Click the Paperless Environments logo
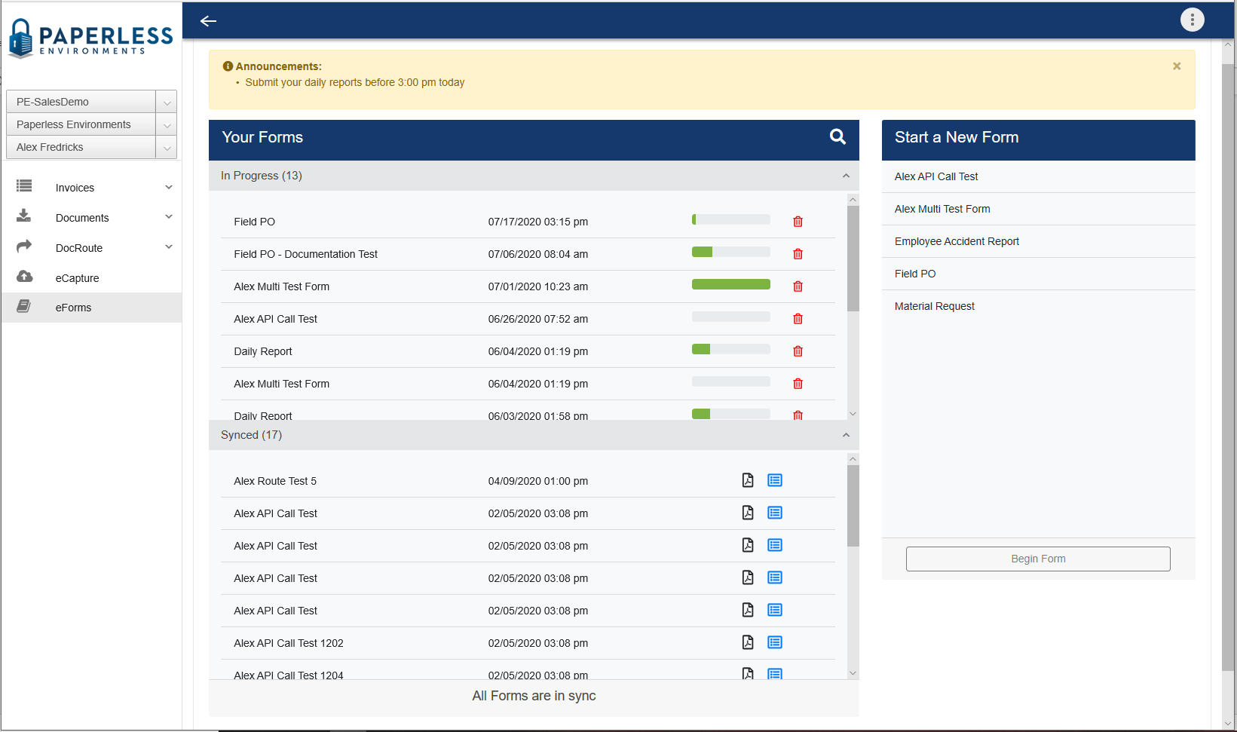The image size is (1237, 732). (90, 38)
